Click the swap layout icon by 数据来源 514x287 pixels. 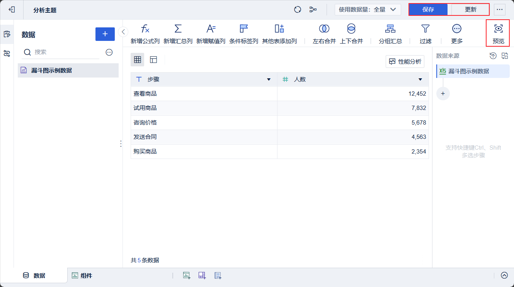click(505, 56)
